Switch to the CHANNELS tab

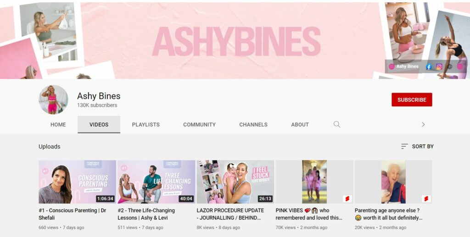point(253,125)
